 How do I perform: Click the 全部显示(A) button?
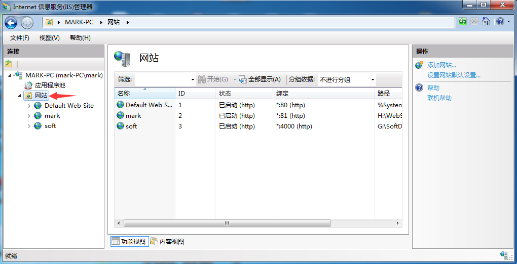[x=260, y=79]
